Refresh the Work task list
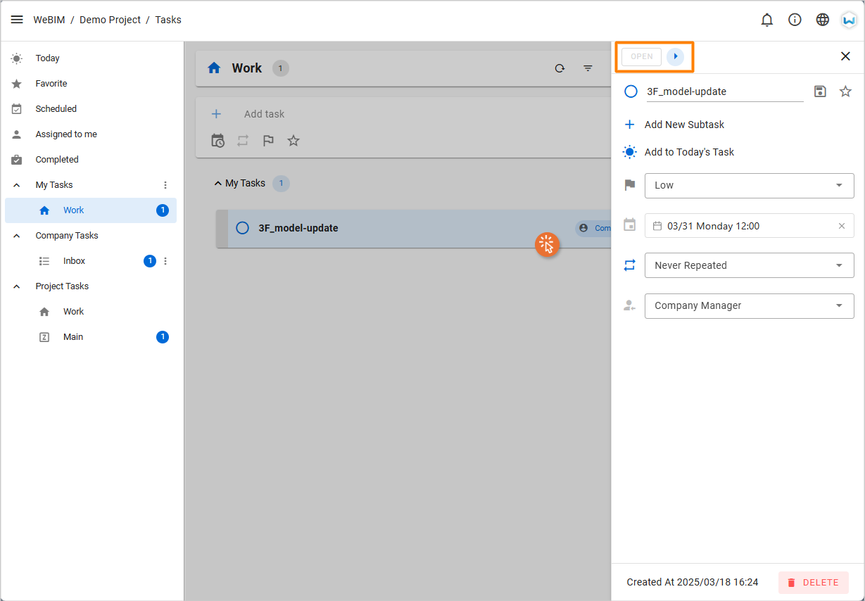Screen dimensions: 865x601 pos(560,68)
